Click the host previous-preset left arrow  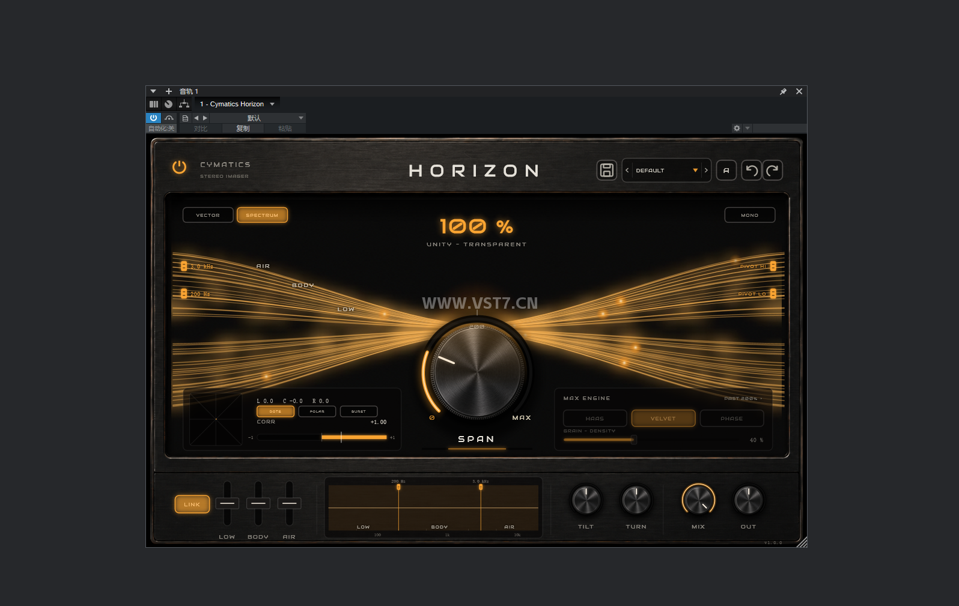coord(196,118)
